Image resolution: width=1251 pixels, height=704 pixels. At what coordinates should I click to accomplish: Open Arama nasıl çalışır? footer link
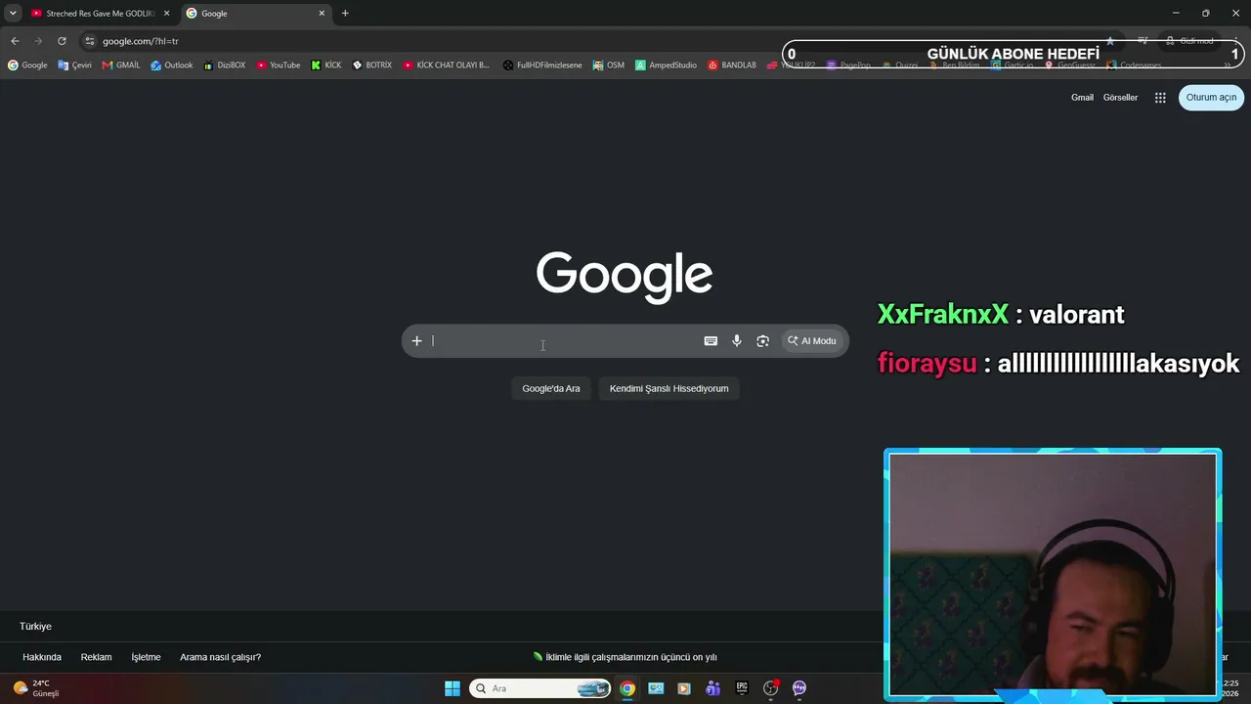(x=220, y=657)
